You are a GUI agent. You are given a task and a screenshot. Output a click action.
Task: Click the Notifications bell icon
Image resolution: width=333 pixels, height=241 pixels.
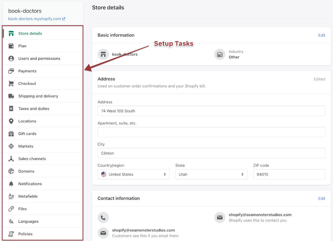(x=11, y=184)
